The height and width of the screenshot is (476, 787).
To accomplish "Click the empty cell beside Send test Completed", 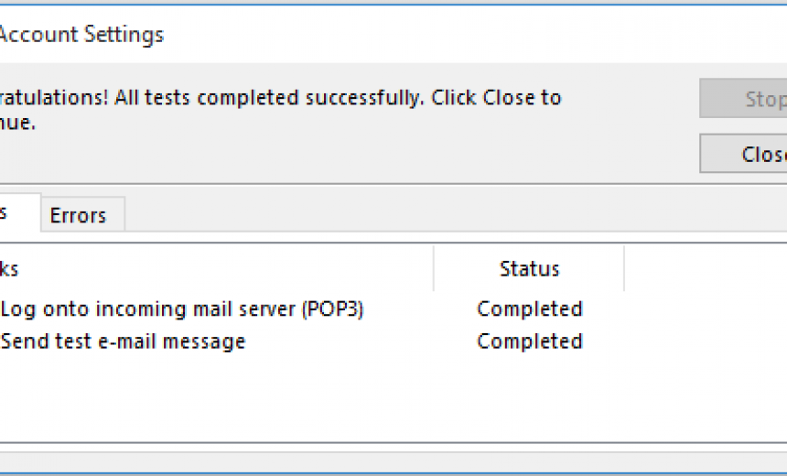I will (706, 341).
